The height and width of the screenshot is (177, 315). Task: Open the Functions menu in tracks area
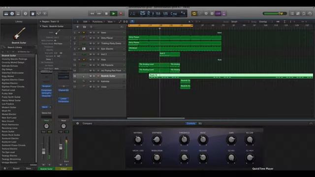(x=98, y=22)
